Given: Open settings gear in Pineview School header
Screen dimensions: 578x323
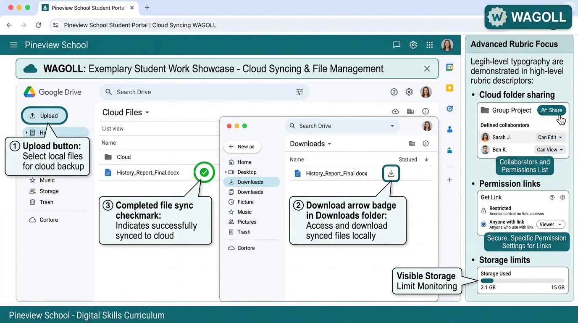Looking at the screenshot, I should coord(413,45).
